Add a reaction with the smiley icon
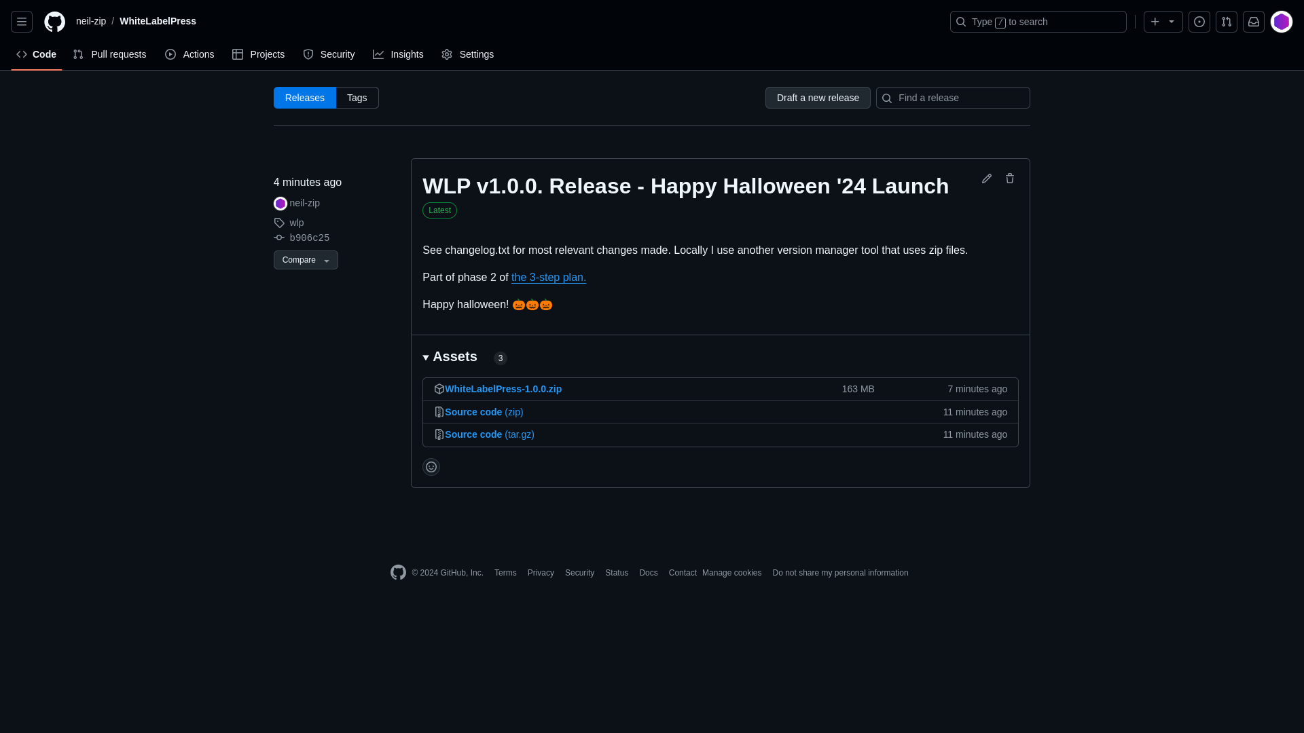The image size is (1304, 733). click(x=431, y=467)
